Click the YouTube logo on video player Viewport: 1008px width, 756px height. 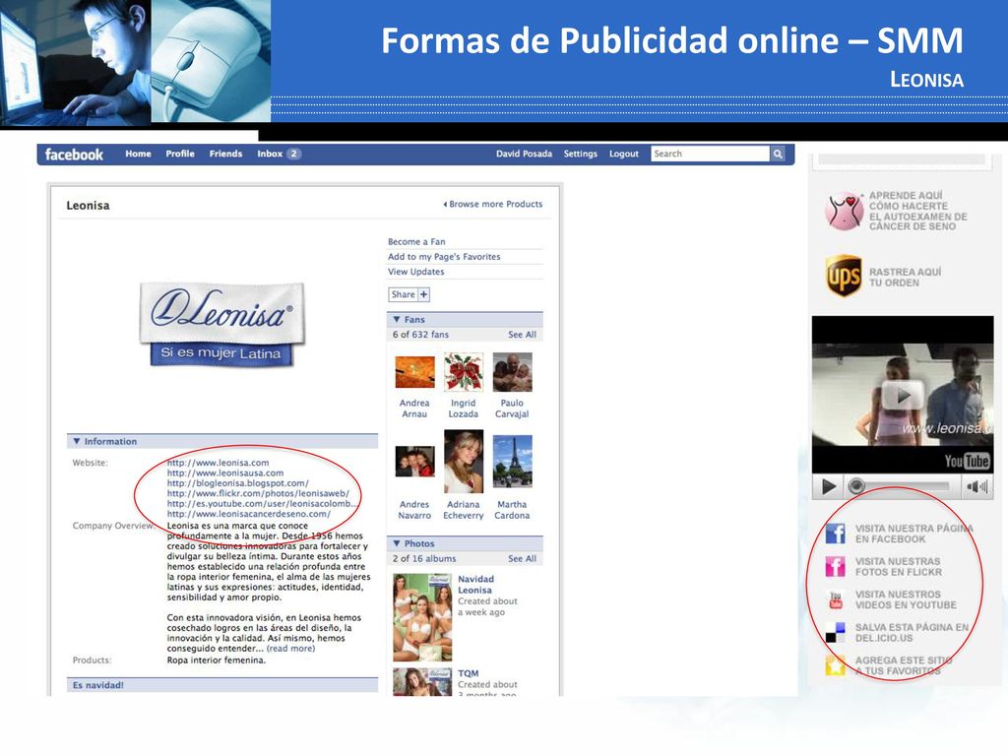point(967,461)
